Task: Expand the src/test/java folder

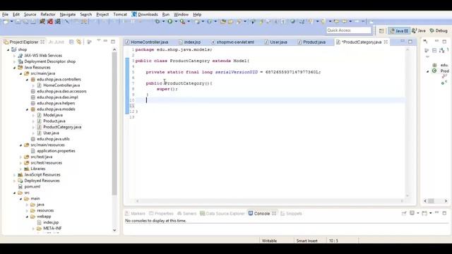Action: [x=20, y=157]
